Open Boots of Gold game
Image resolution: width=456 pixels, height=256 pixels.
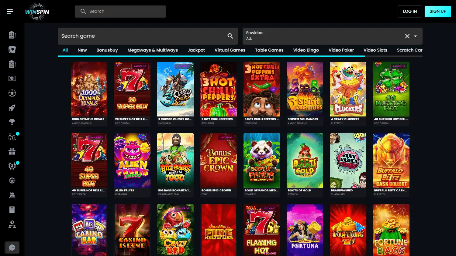pyautogui.click(x=305, y=160)
